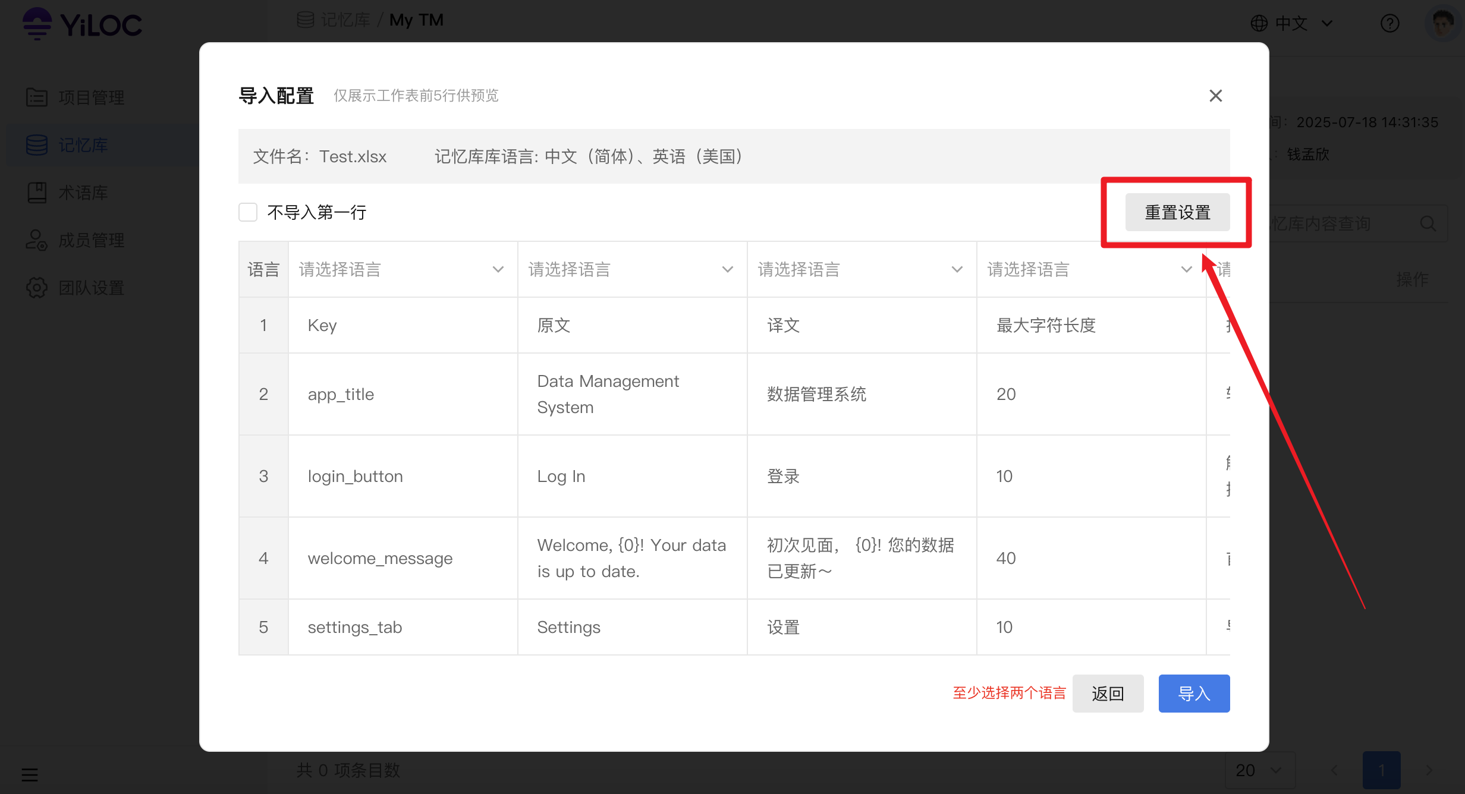Click the 至少选择两个语言 warning text
Screen dimensions: 1465x794
tap(1009, 693)
